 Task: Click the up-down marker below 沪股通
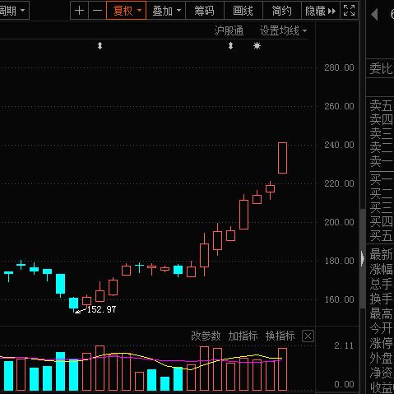tap(230, 45)
